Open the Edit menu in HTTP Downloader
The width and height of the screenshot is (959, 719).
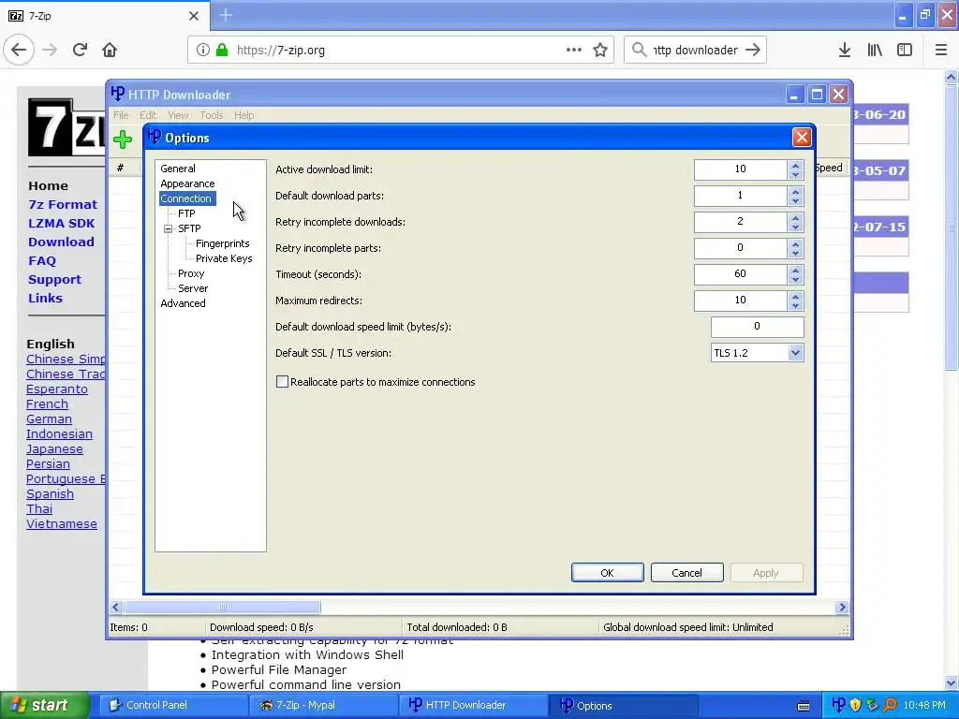pos(148,115)
